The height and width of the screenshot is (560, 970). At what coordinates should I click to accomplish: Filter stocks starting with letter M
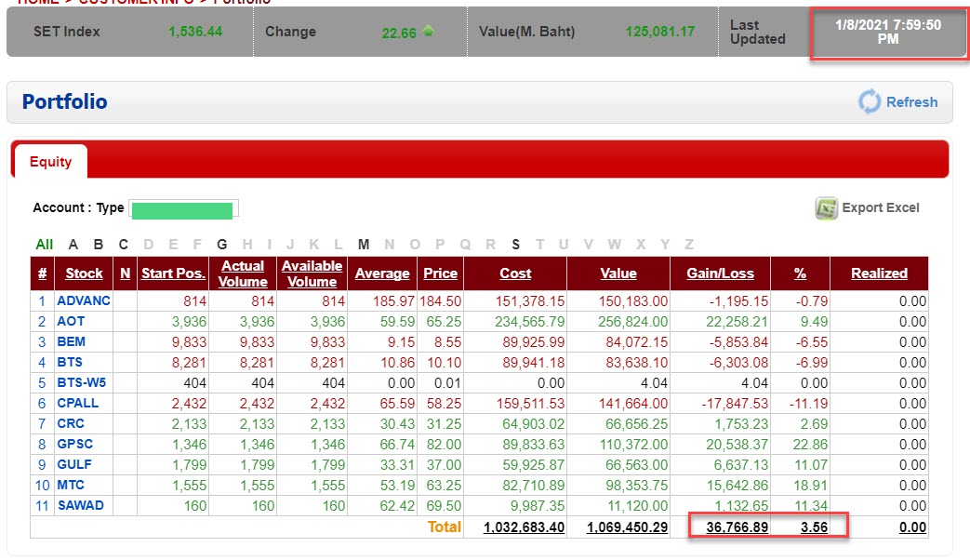click(x=364, y=245)
